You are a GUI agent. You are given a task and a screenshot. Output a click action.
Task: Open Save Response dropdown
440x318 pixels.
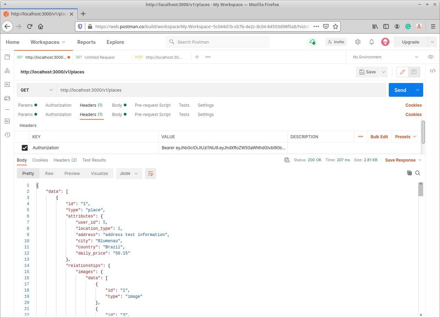point(403,160)
